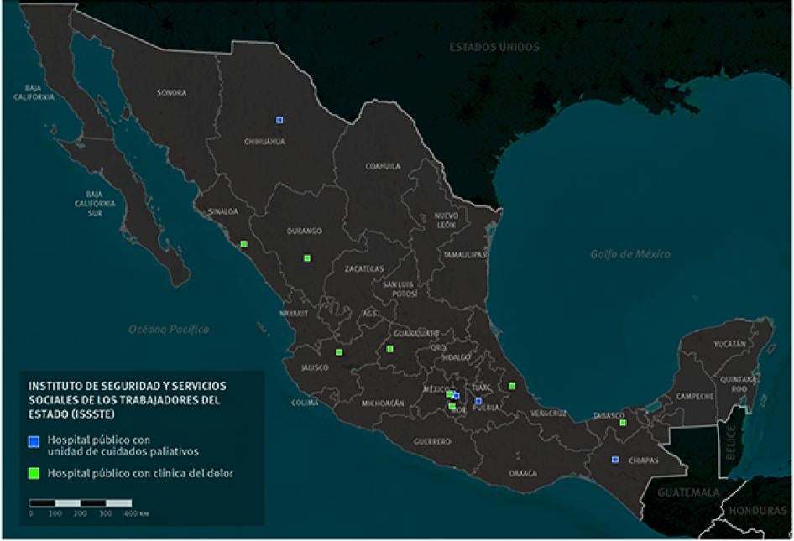Select the blue marker in Chiapas

615,460
